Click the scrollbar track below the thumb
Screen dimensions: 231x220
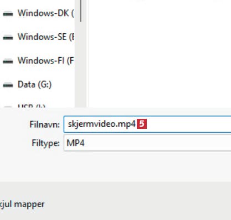[x=80, y=65]
